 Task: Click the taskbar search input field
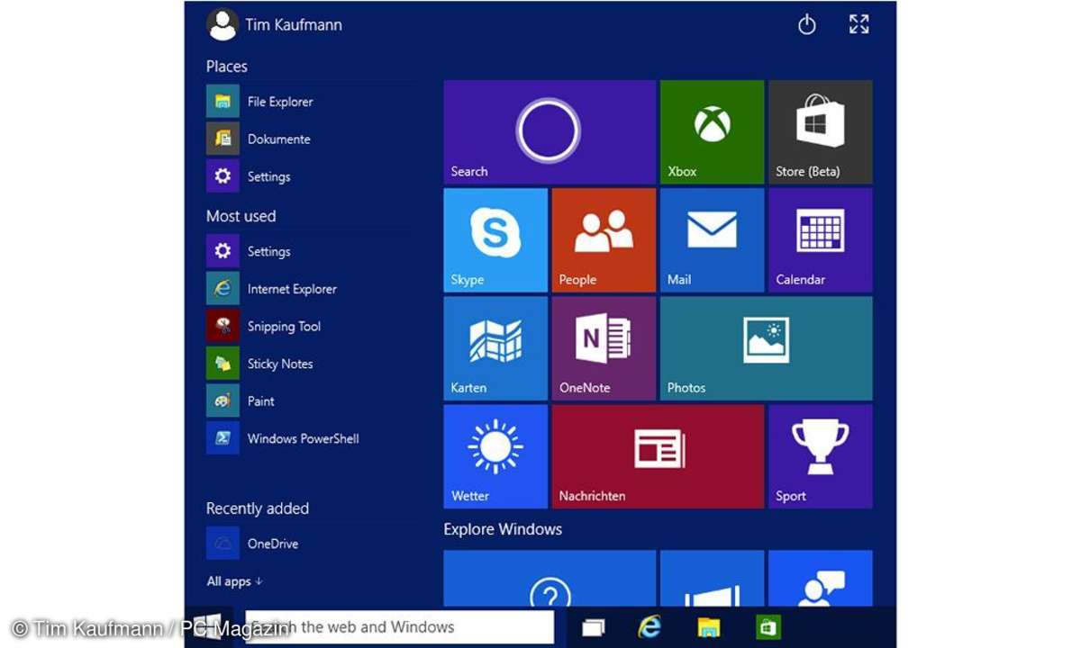pos(399,627)
